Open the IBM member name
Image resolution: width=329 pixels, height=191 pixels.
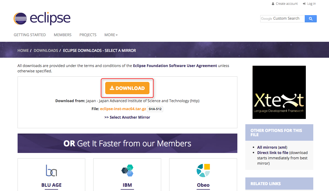tap(127, 185)
